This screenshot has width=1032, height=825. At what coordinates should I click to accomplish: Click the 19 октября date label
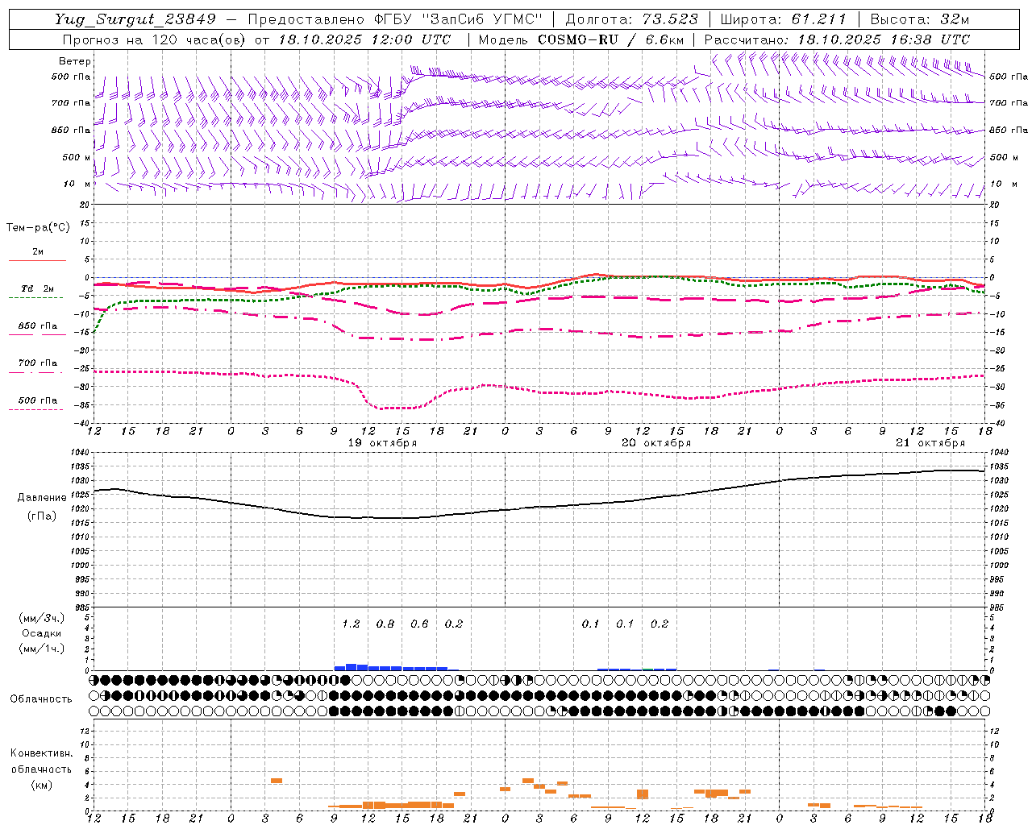click(x=382, y=443)
